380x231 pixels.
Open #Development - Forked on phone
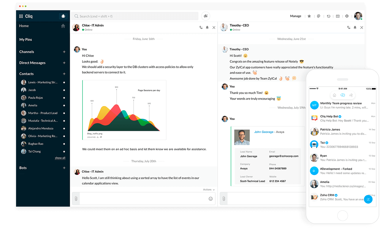343,171
